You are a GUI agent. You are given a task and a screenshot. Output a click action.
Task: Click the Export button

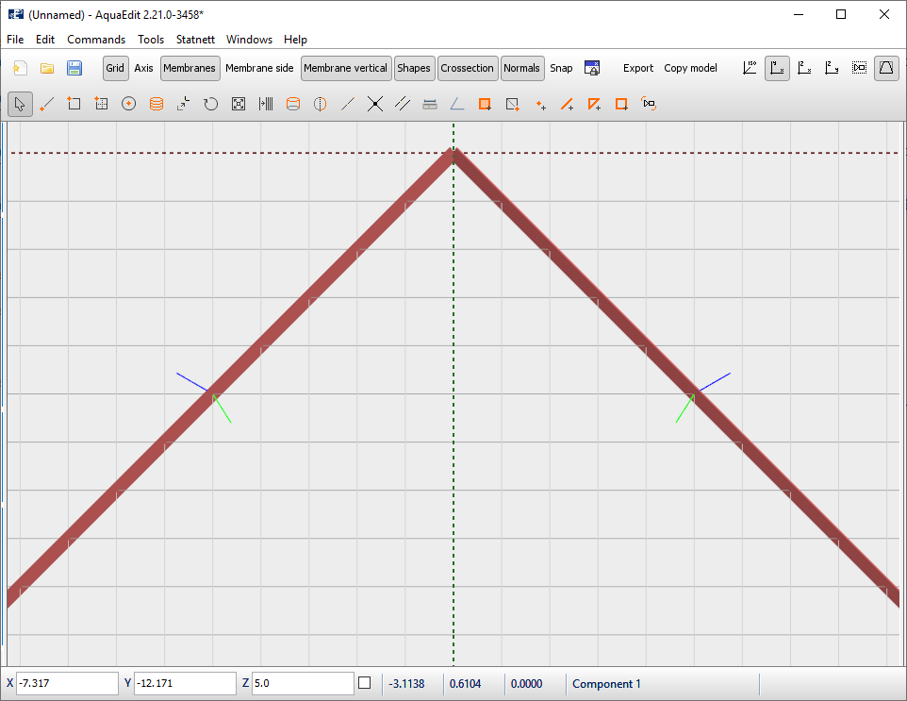point(638,68)
